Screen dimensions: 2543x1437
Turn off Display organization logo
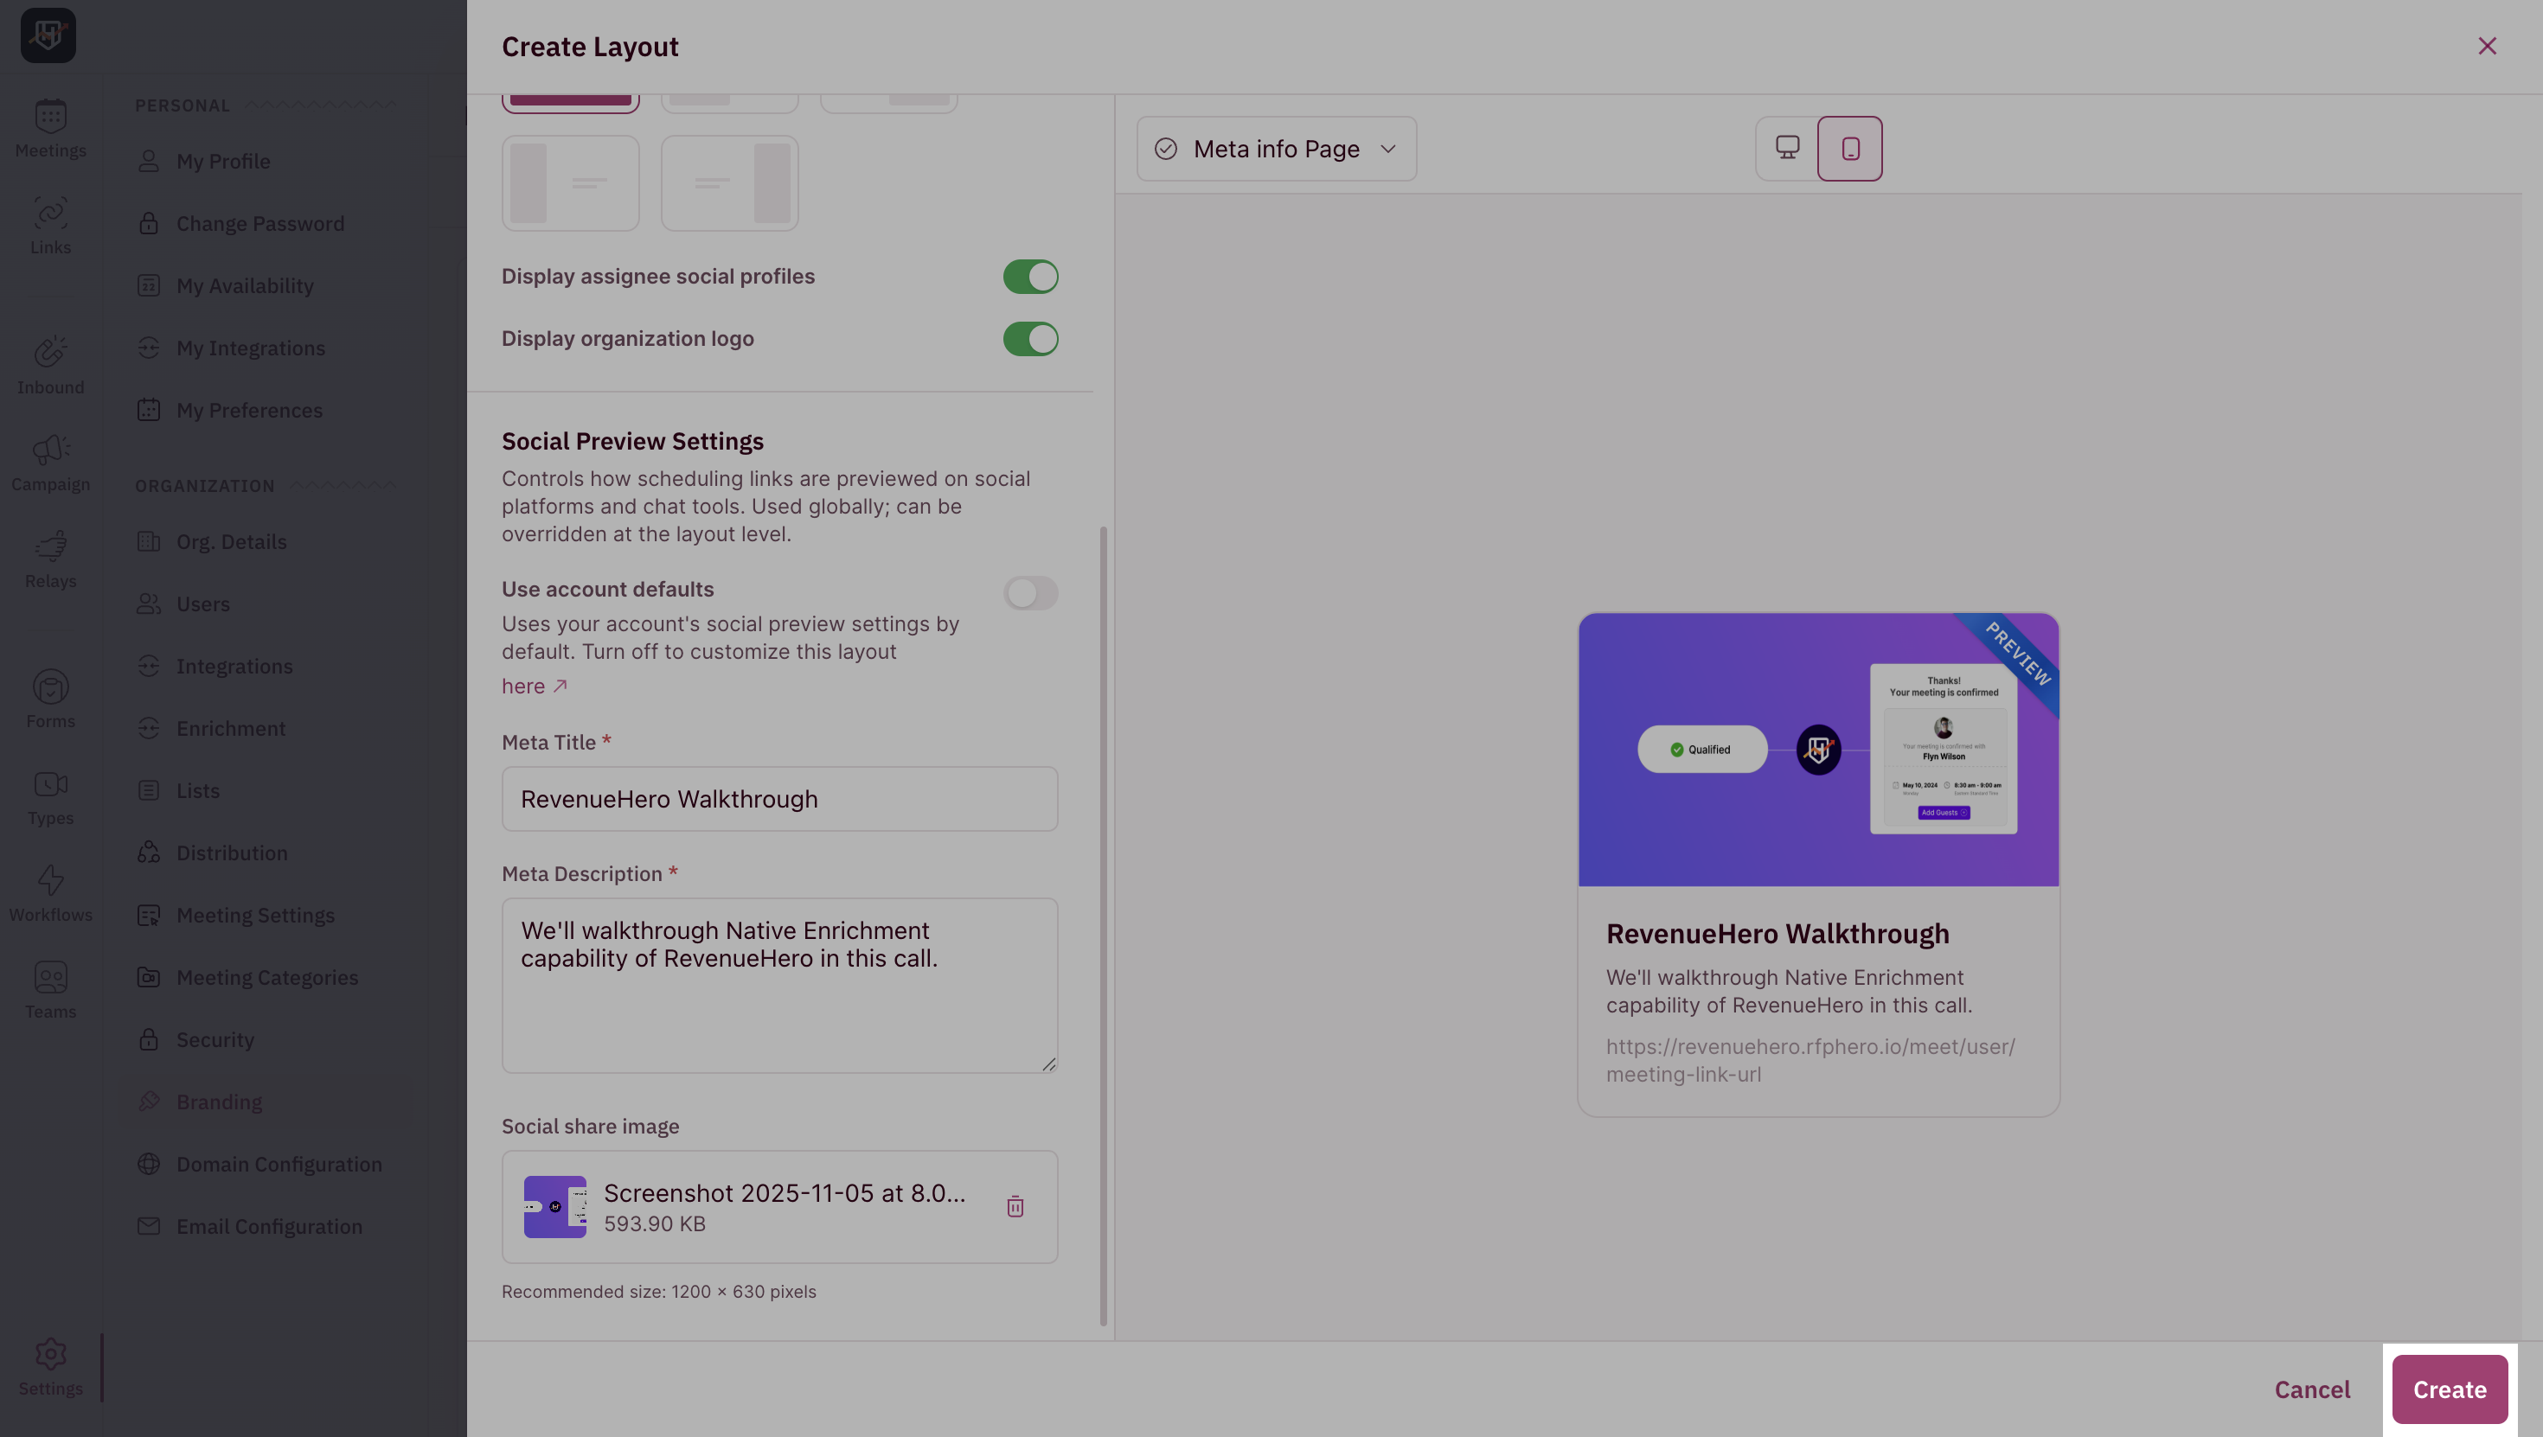pos(1031,339)
